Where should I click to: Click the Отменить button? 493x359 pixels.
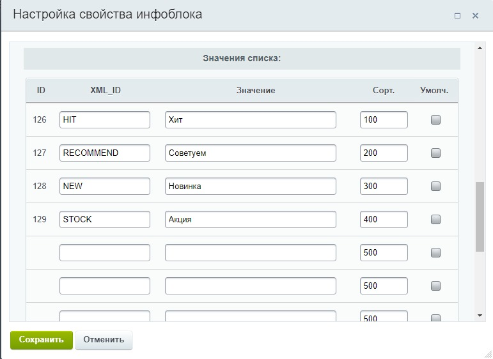104,340
